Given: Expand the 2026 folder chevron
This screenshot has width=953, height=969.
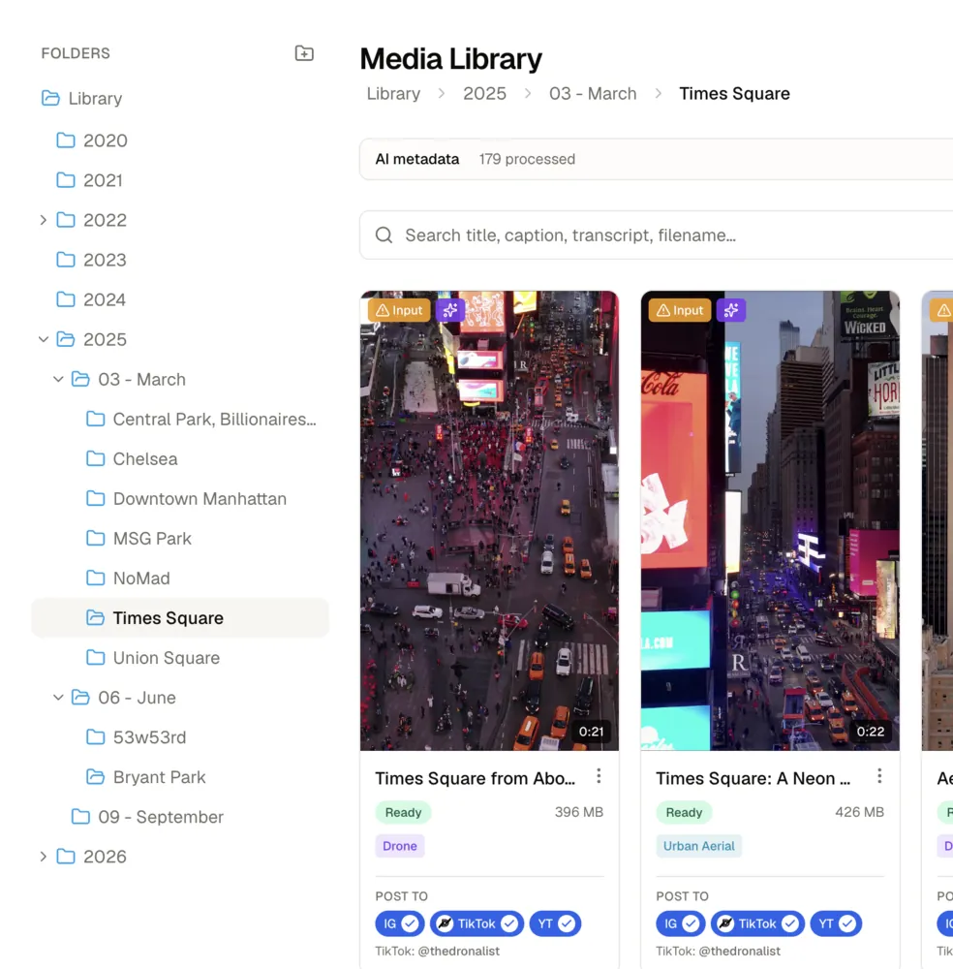Looking at the screenshot, I should 44,857.
